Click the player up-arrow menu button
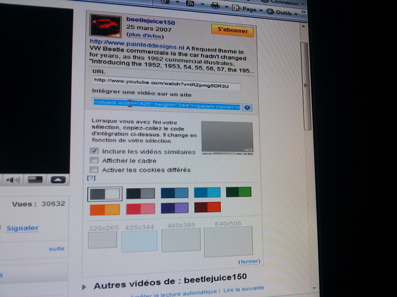 (x=58, y=180)
